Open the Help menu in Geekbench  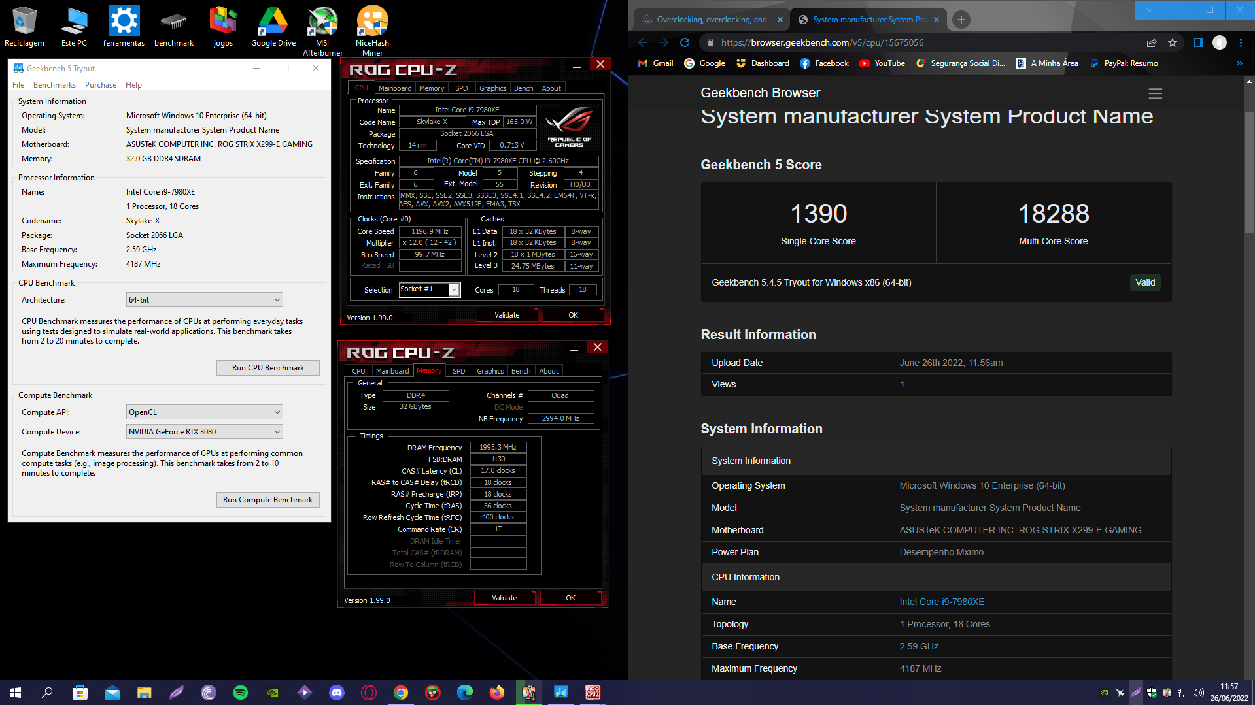(x=133, y=85)
